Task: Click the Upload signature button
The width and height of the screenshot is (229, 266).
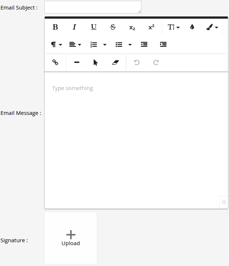Action: click(71, 238)
